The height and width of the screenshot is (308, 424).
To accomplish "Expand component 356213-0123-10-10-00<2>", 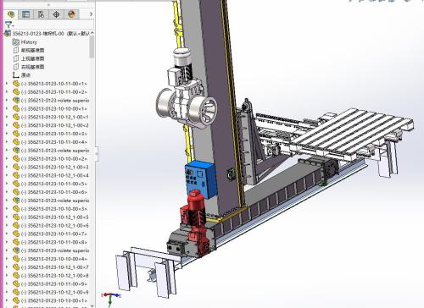I will click(7, 158).
